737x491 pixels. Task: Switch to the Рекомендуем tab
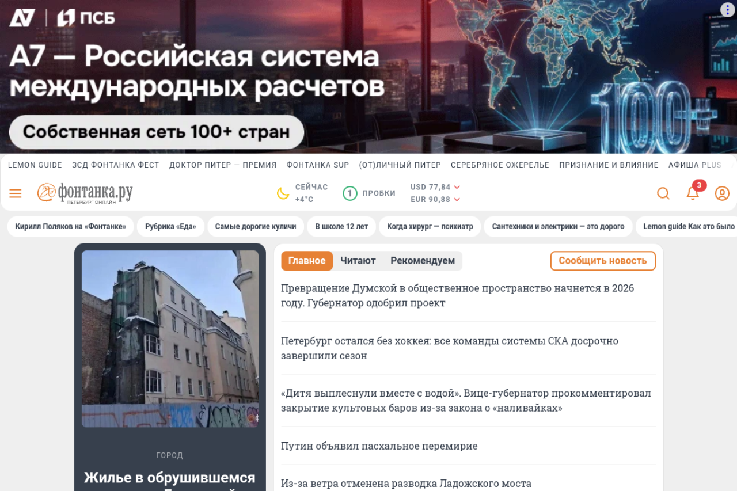coord(423,261)
